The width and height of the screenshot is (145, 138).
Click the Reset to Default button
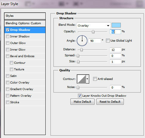110,102
